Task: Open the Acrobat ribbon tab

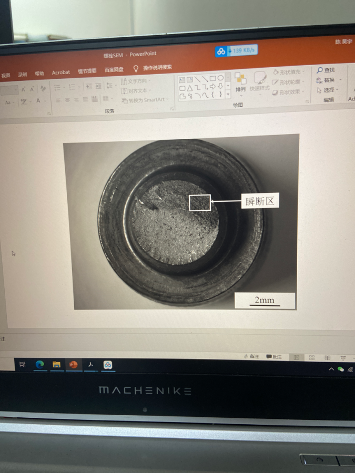Action: click(x=61, y=73)
